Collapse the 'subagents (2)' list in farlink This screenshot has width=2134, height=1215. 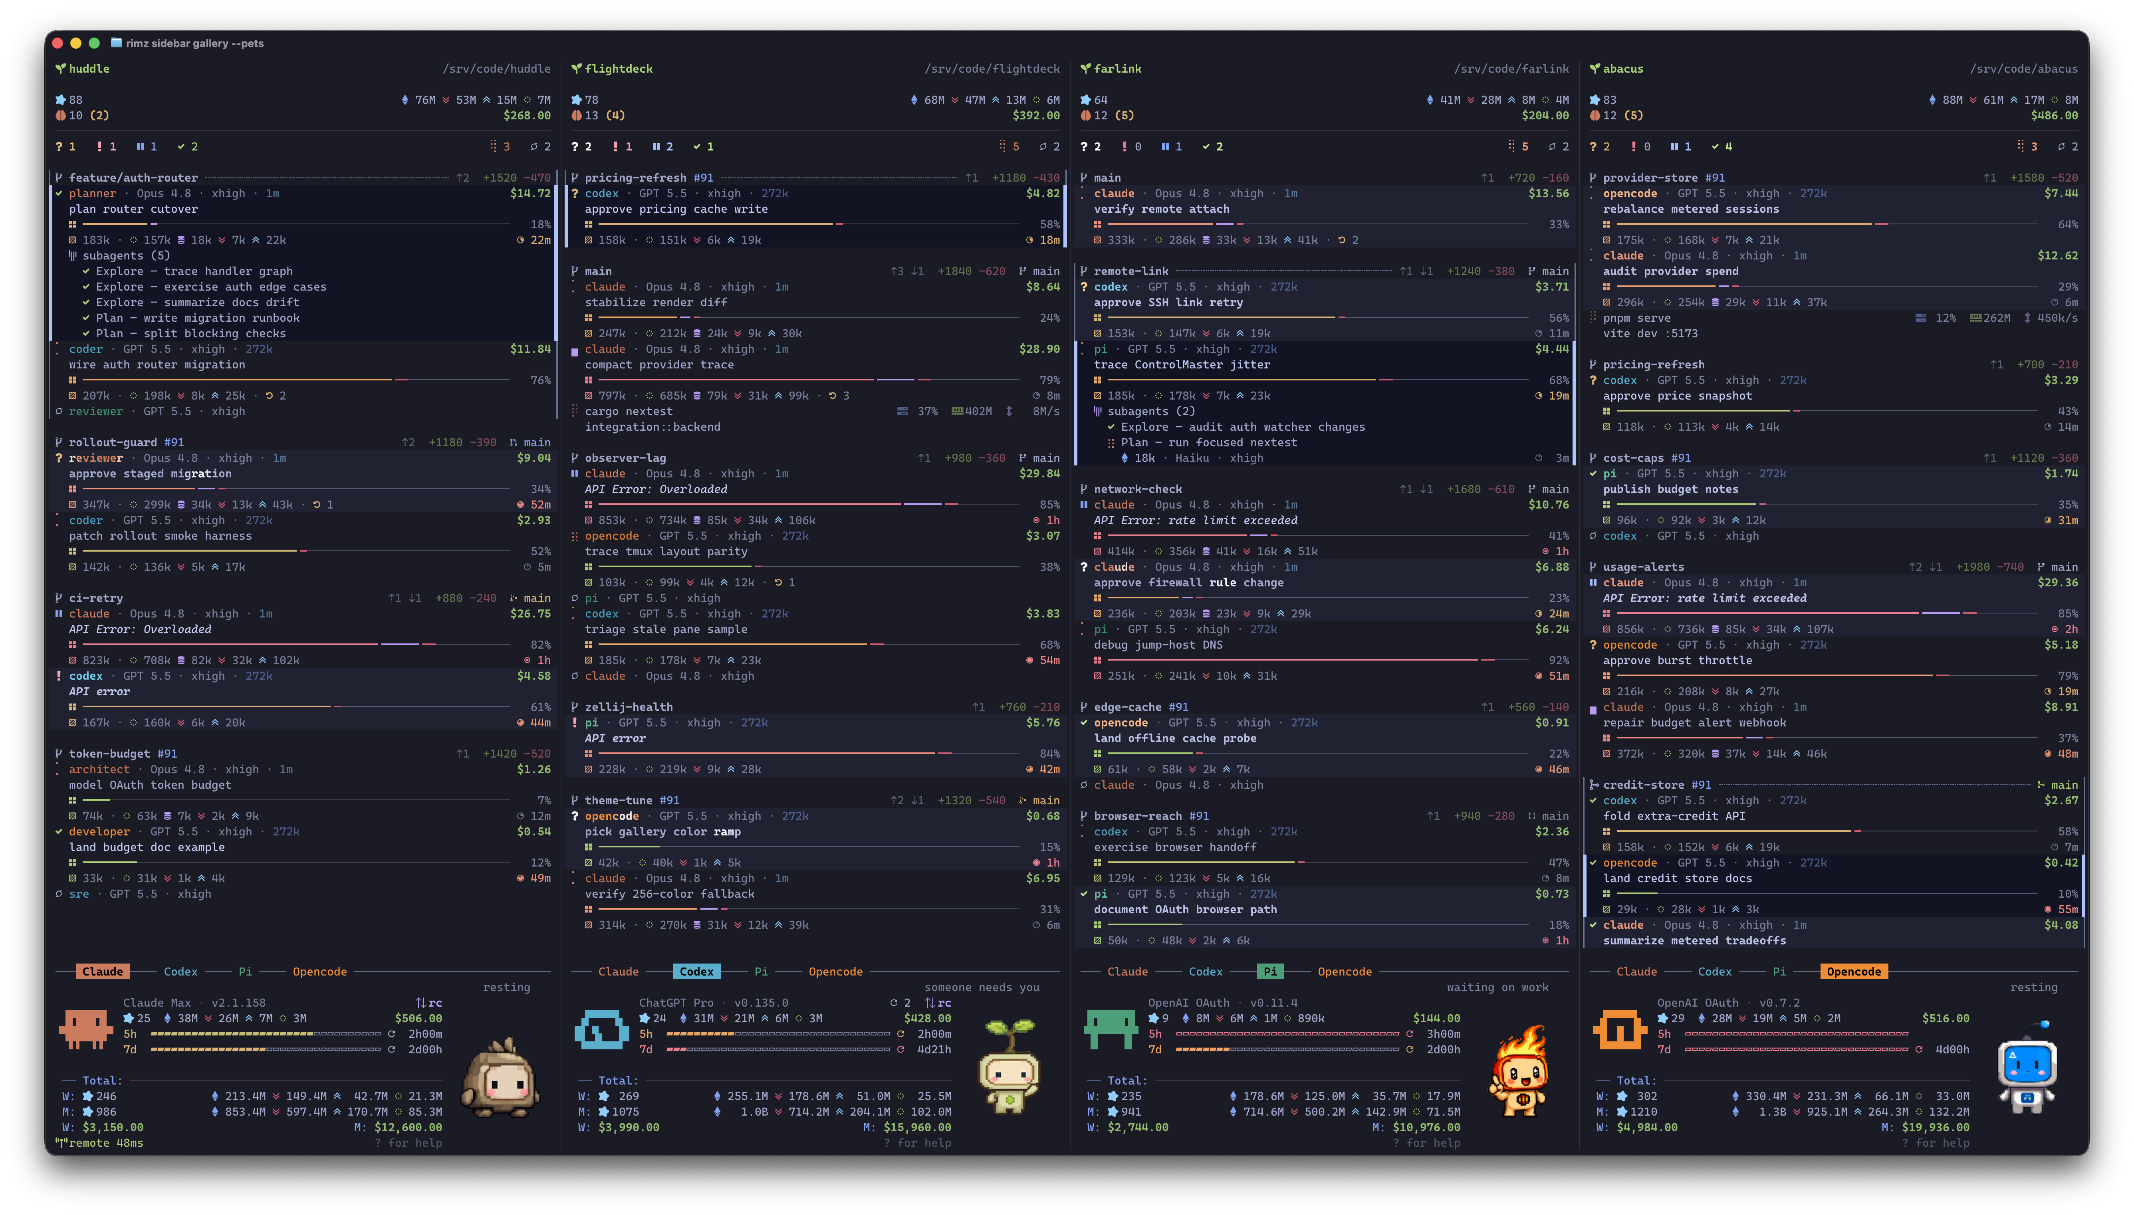pyautogui.click(x=1144, y=412)
